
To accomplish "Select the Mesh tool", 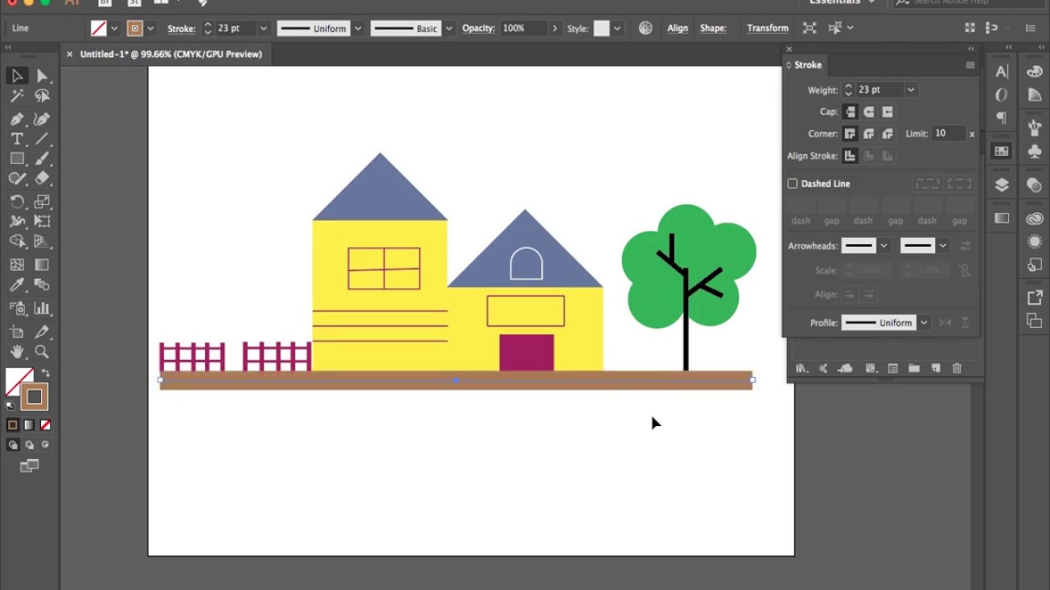I will tap(17, 265).
